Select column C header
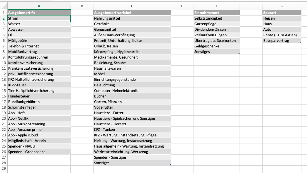The width and height of the screenshot is (307, 173). (132, 6)
